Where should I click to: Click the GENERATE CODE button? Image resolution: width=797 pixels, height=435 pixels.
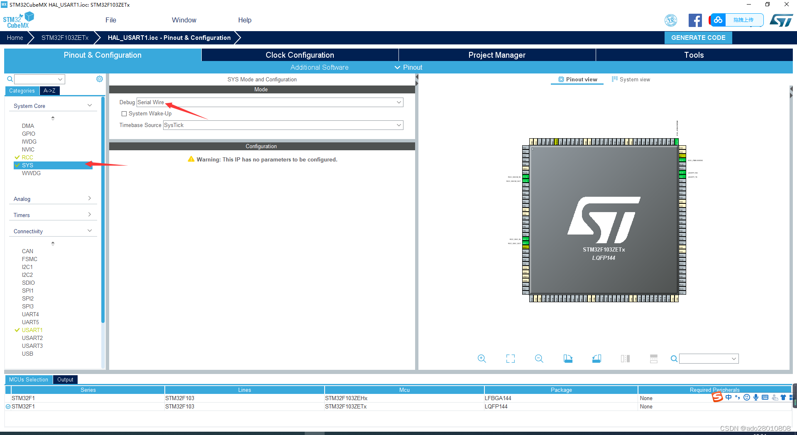pos(698,37)
